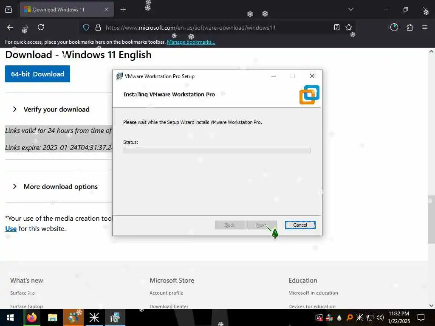
Task: Reload the Download Windows 11 page
Action: (x=41, y=27)
